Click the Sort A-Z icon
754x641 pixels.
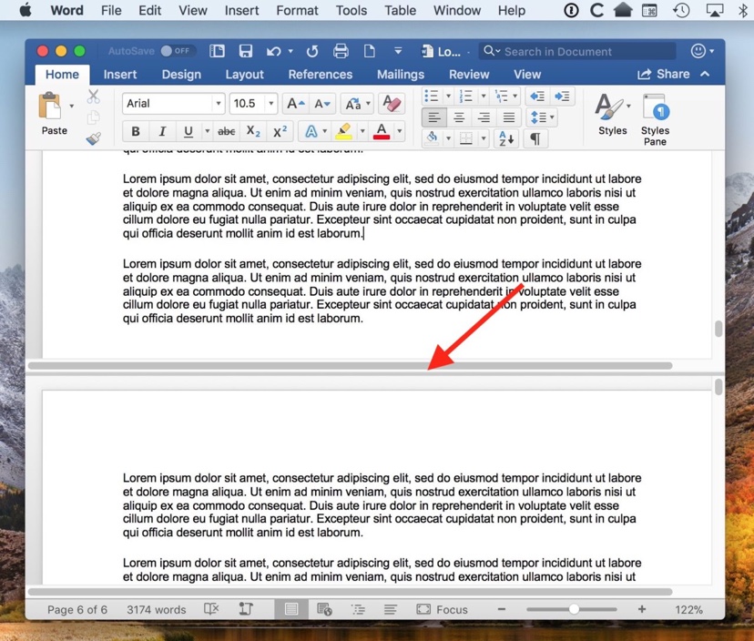506,139
